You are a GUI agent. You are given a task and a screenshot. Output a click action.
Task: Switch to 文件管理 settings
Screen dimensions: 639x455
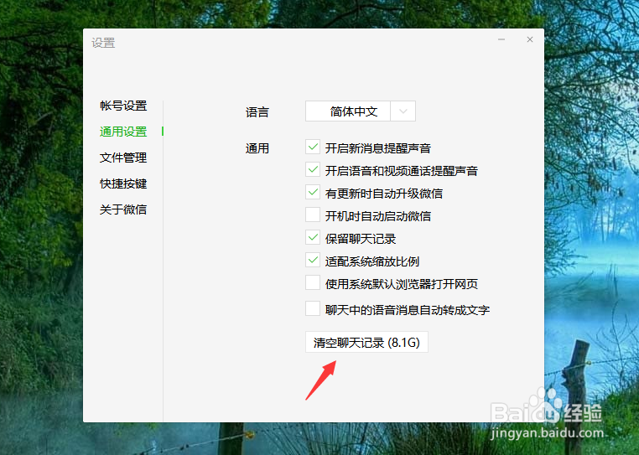123,158
